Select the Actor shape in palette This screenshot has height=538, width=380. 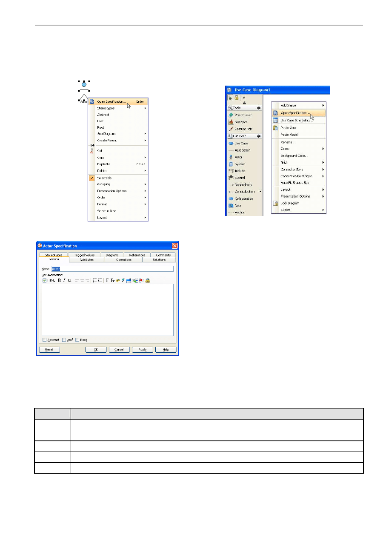(x=238, y=157)
